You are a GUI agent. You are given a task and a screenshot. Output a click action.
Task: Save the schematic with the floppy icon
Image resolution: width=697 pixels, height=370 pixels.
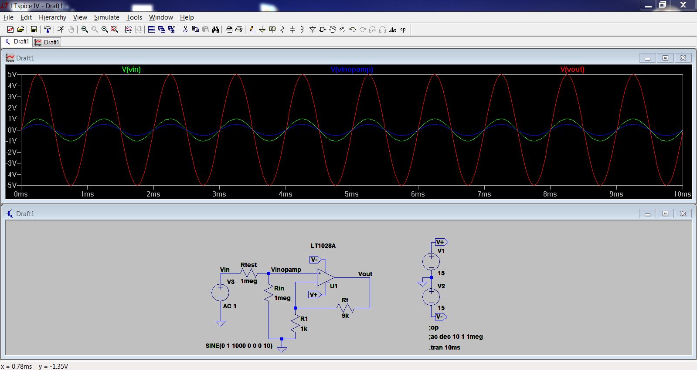click(x=34, y=30)
